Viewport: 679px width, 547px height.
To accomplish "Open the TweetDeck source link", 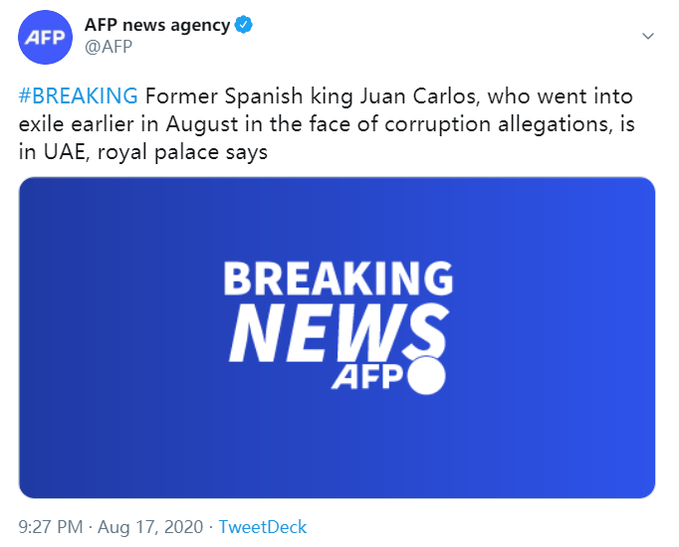I will (263, 527).
